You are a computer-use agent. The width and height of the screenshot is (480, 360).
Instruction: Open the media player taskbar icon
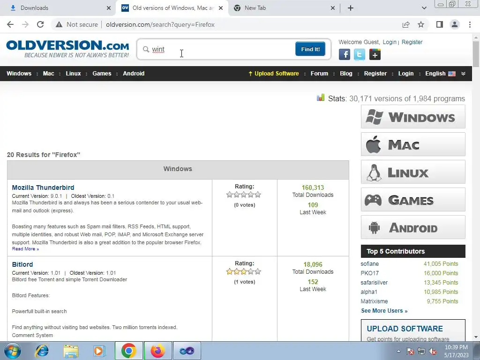99,351
